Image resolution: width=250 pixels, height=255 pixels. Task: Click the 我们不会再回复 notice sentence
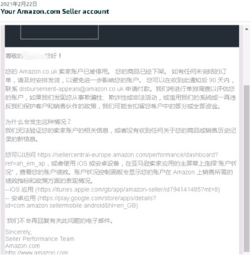[x=60, y=220]
